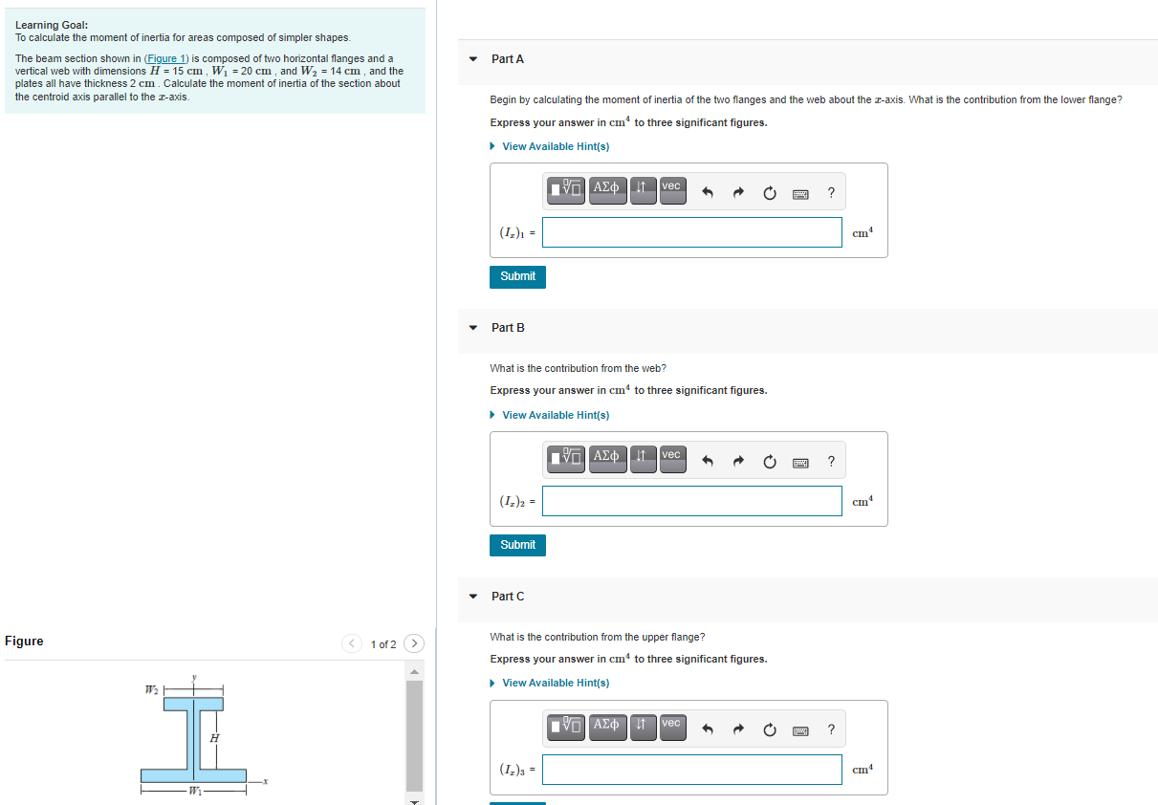Click templates icon in Part B toolbar
This screenshot has height=805, width=1158.
click(567, 458)
